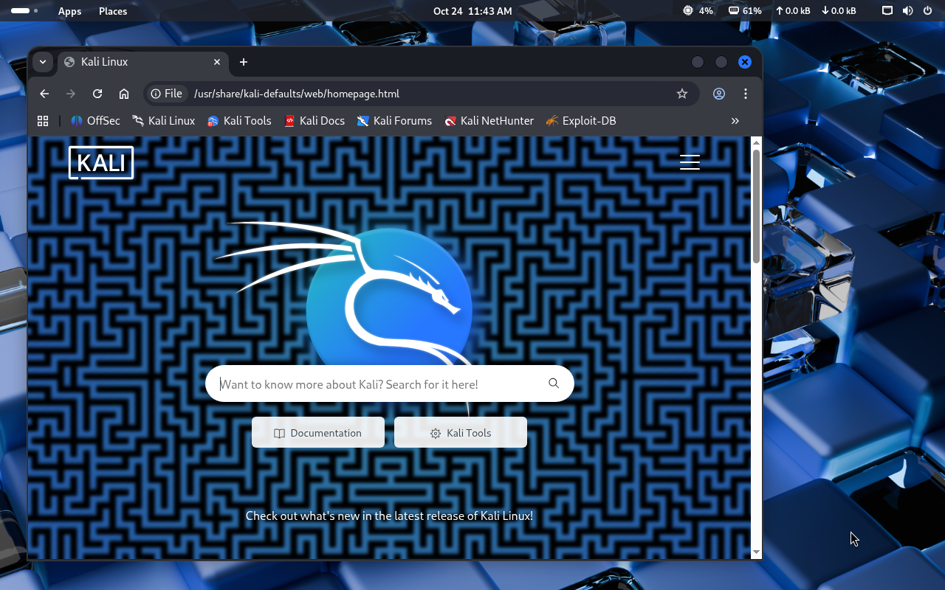
Task: Click the back navigation arrow
Action: click(x=44, y=94)
